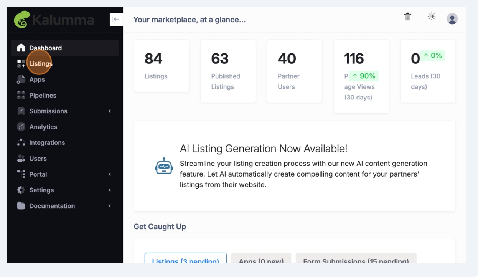Screen dimensions: 478x278
Task: Click the Documentation folder icon
Action: pos(21,206)
